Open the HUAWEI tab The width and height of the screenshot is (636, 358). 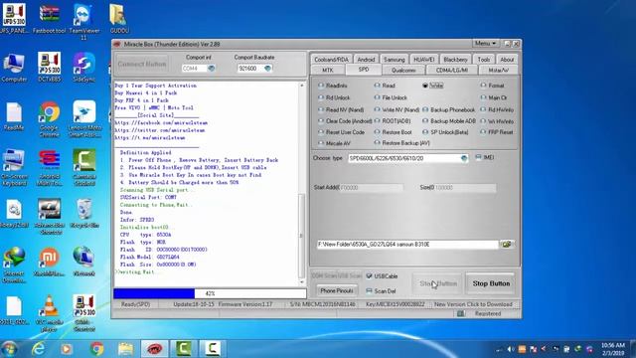[x=423, y=60]
